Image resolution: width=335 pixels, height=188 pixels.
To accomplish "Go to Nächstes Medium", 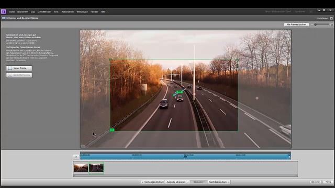I will point(219,182).
